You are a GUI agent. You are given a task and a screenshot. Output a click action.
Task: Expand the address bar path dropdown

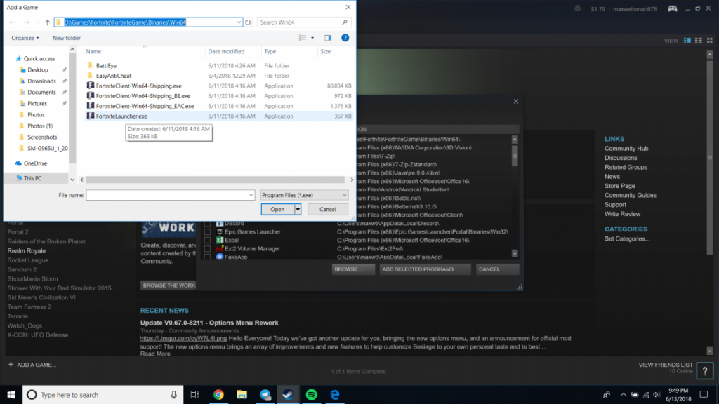click(x=239, y=22)
